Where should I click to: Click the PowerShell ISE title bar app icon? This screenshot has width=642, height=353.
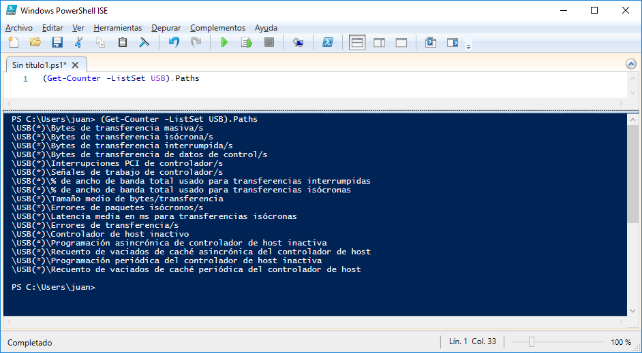pyautogui.click(x=11, y=10)
